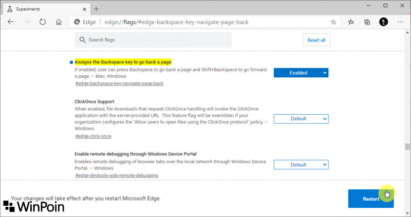Reload the current page
The width and height of the screenshot is (411, 217).
pos(43,22)
